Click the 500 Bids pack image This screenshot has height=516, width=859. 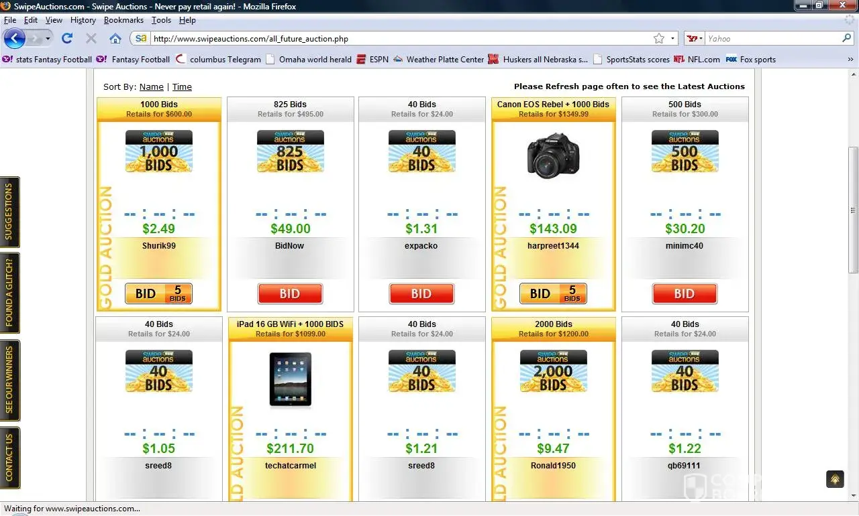point(685,151)
